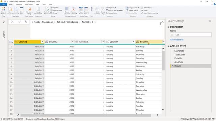Click the horizontal scrollbar left arrow
216x121 pixels.
click(x=18, y=115)
